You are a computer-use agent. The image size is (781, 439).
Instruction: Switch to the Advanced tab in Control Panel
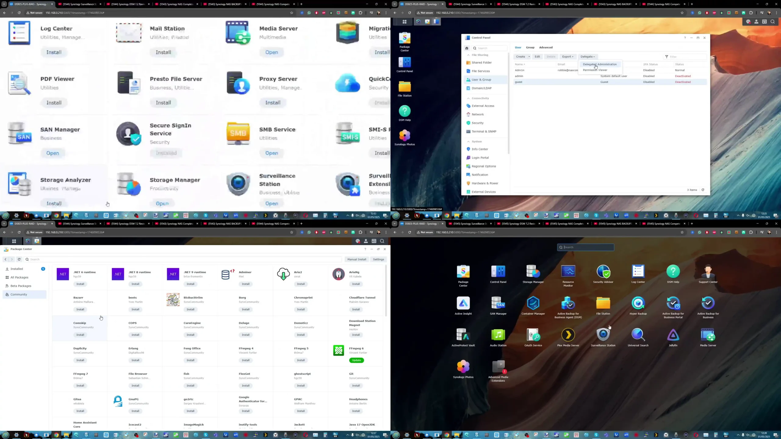[545, 48]
